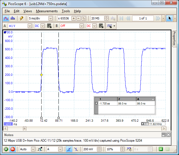Click the x2.0 zoom factor label

coord(8,124)
